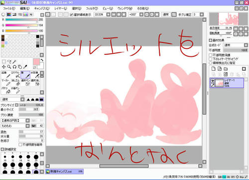Screen dimensions: 249x180
Task: Click the 新規キャンバス.sai canvas tab
Action: [64, 172]
